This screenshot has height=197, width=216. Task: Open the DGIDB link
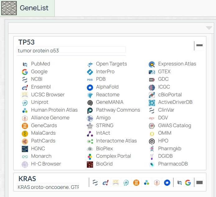coord(165,156)
